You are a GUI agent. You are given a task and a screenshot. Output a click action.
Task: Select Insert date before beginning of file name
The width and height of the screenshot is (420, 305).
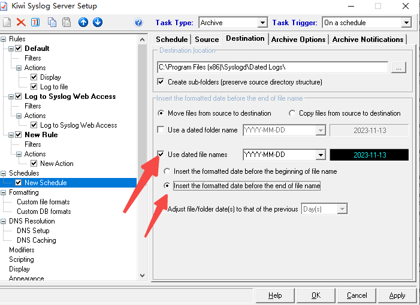click(167, 171)
